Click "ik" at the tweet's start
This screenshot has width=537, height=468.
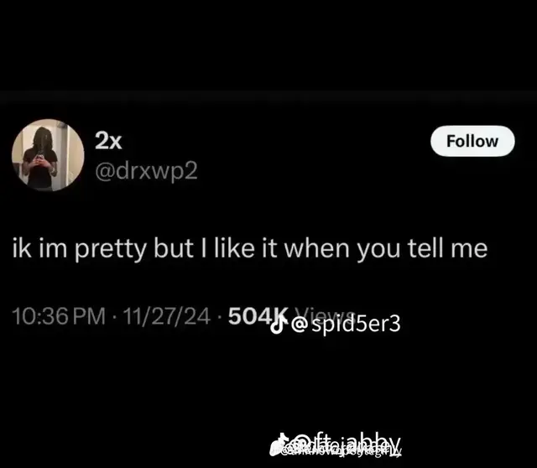click(22, 248)
